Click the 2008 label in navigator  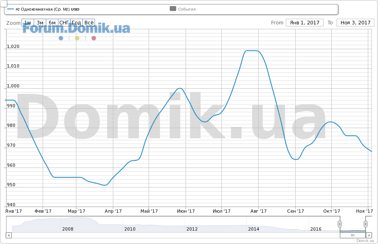click(68, 229)
